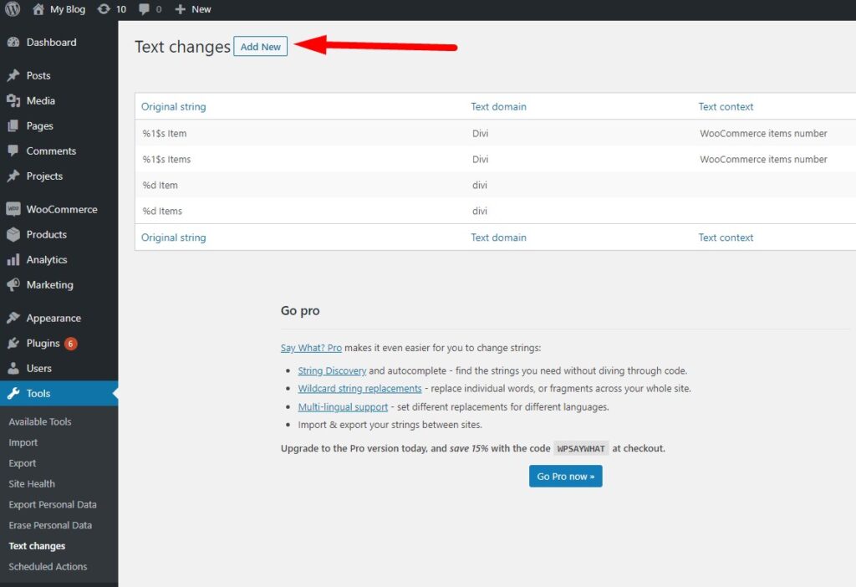The image size is (856, 587).
Task: Click the Marketing megaphone icon
Action: [13, 284]
